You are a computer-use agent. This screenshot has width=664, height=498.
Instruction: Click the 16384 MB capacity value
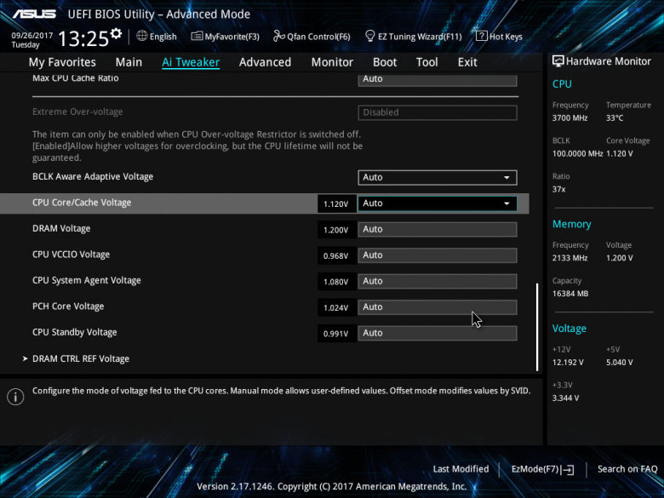[x=570, y=294]
